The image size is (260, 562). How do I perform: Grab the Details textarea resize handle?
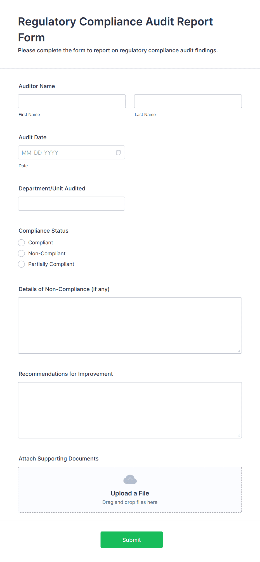point(239,351)
